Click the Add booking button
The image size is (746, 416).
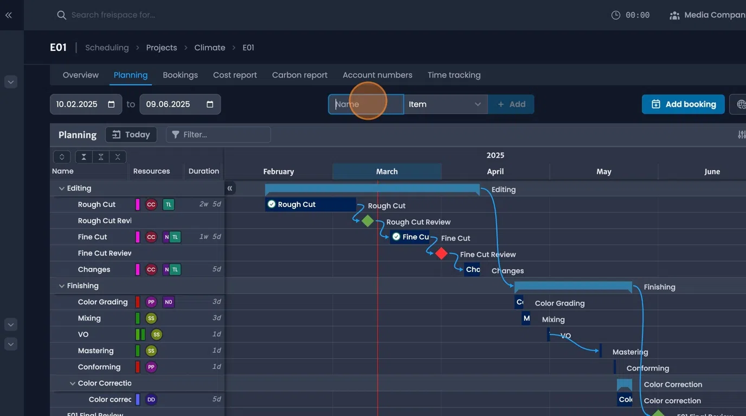[683, 104]
